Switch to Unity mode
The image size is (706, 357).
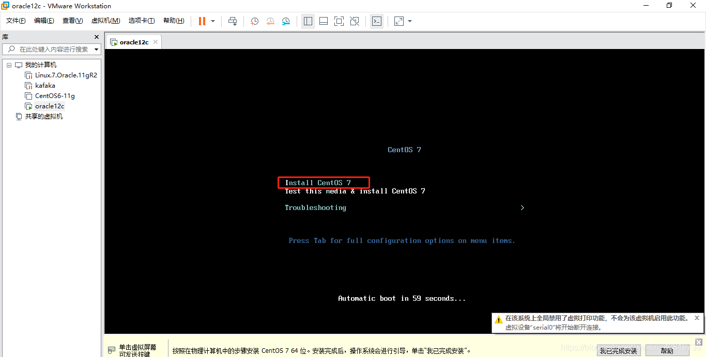coord(355,21)
